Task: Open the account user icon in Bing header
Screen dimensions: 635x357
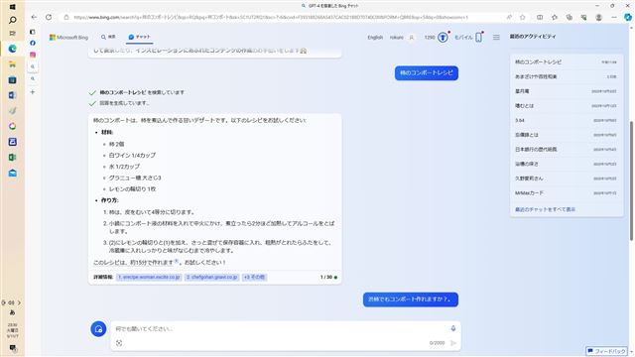Action: coord(412,38)
